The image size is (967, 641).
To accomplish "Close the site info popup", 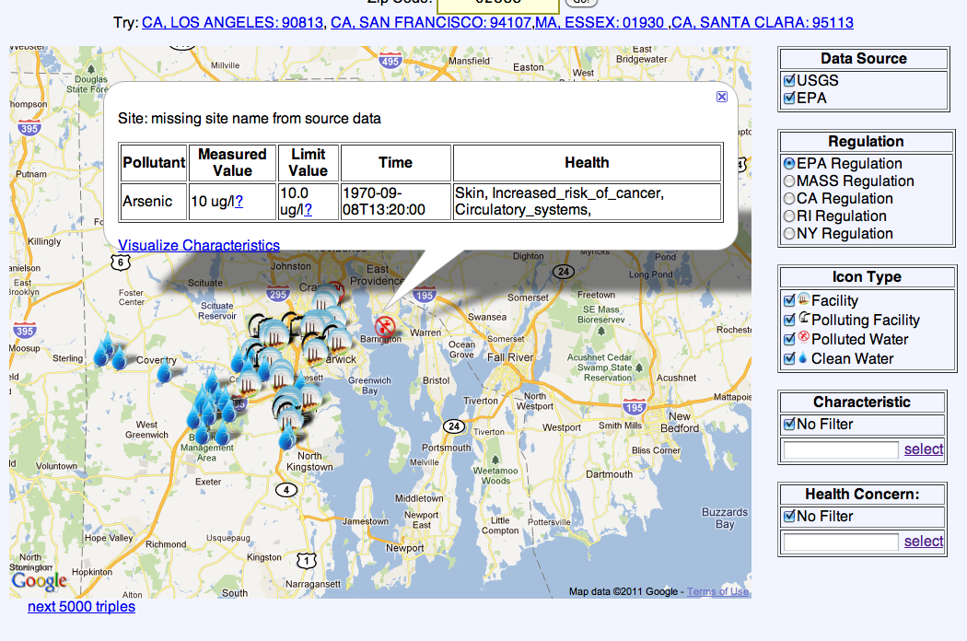I will pyautogui.click(x=721, y=97).
